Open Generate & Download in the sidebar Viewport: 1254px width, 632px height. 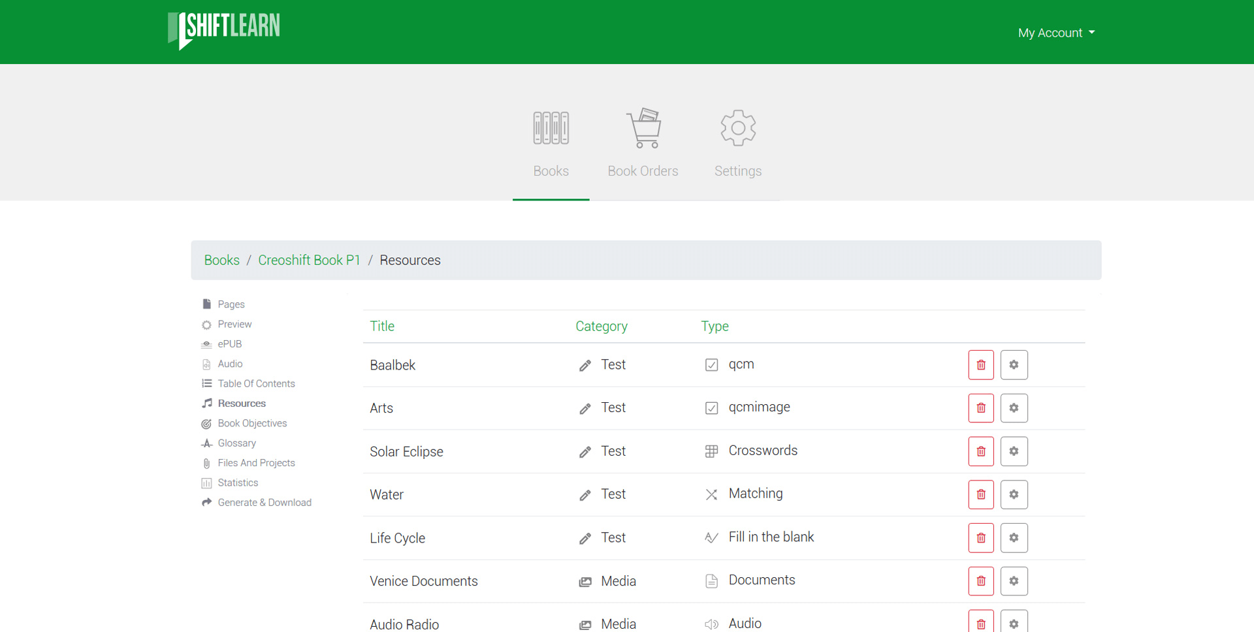(x=265, y=502)
